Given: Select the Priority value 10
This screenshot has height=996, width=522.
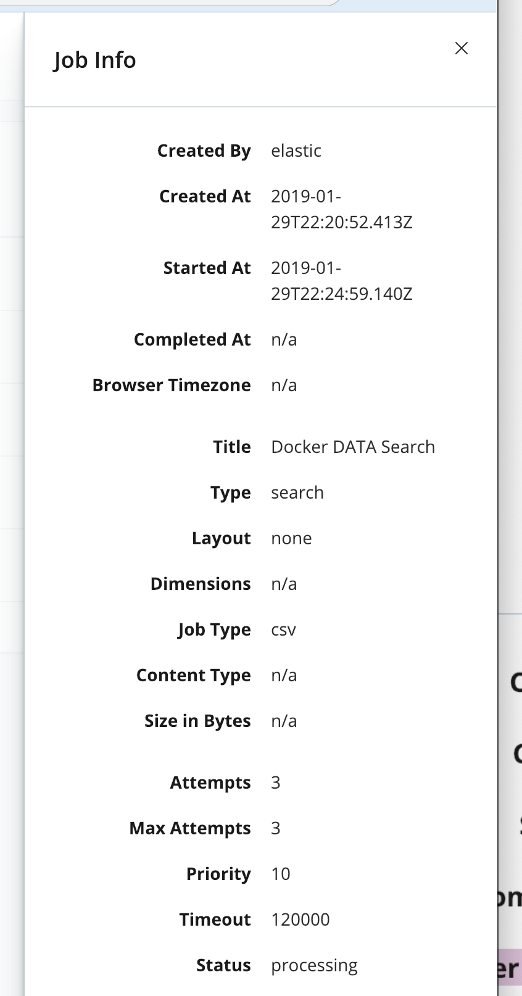Looking at the screenshot, I should click(280, 873).
